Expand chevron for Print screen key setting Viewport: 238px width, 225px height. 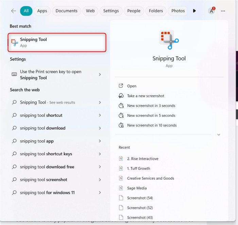(x=100, y=74)
